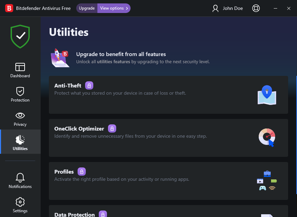Open the Protection section
This screenshot has height=217, width=297.
pos(20,94)
